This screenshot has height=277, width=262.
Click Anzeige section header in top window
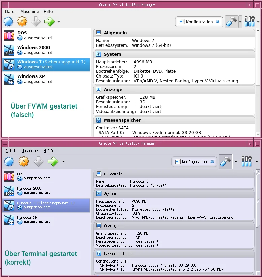pos(174,89)
